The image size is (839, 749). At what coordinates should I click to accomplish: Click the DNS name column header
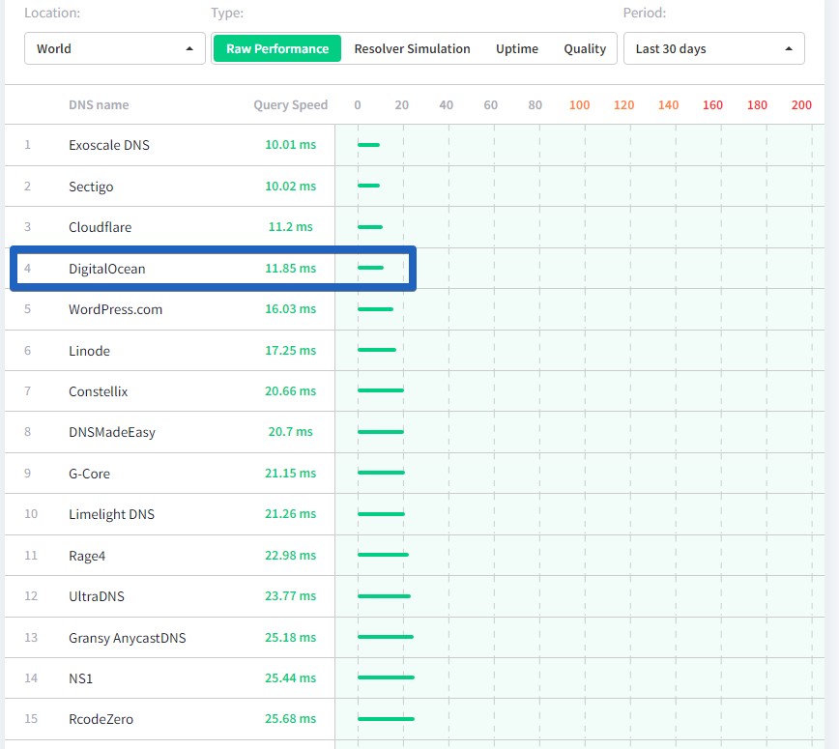coord(99,104)
